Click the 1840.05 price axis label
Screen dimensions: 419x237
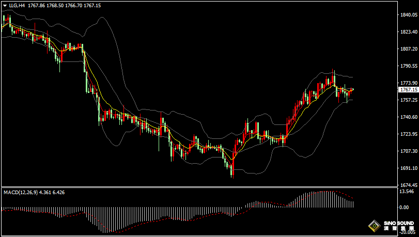click(x=408, y=15)
